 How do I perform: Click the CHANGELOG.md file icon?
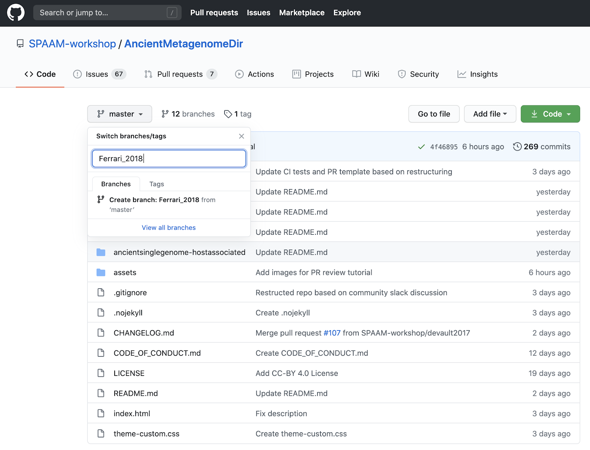pos(101,333)
